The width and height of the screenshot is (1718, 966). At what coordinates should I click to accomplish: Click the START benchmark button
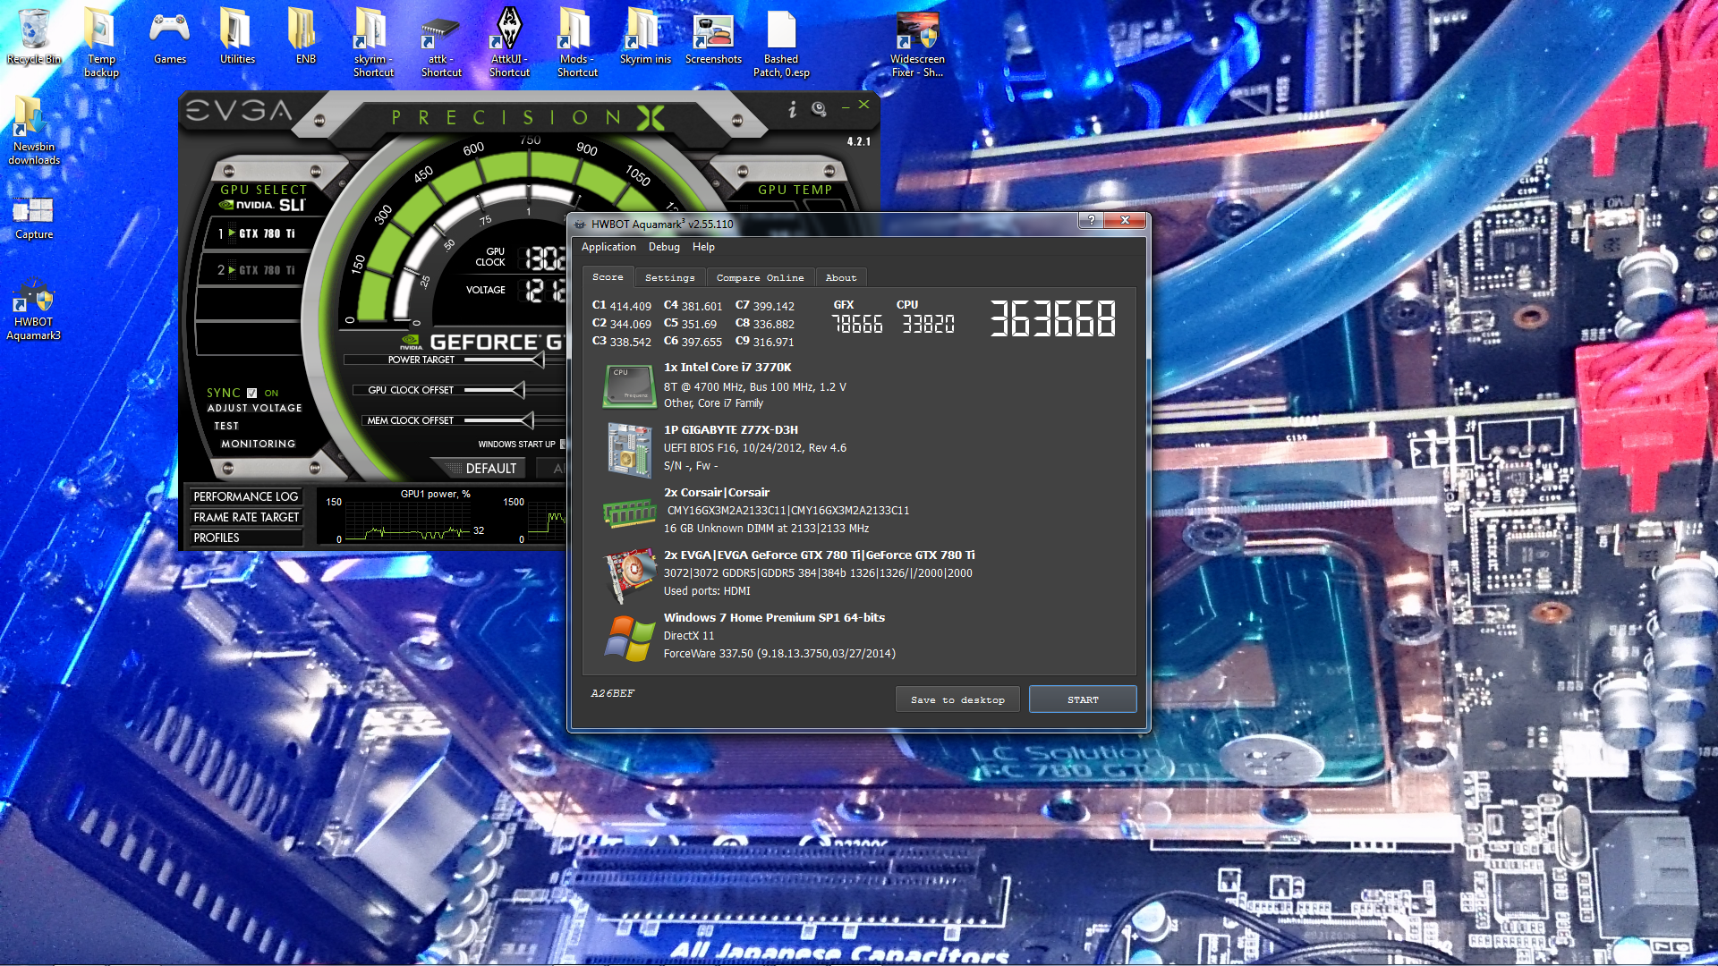(x=1083, y=699)
